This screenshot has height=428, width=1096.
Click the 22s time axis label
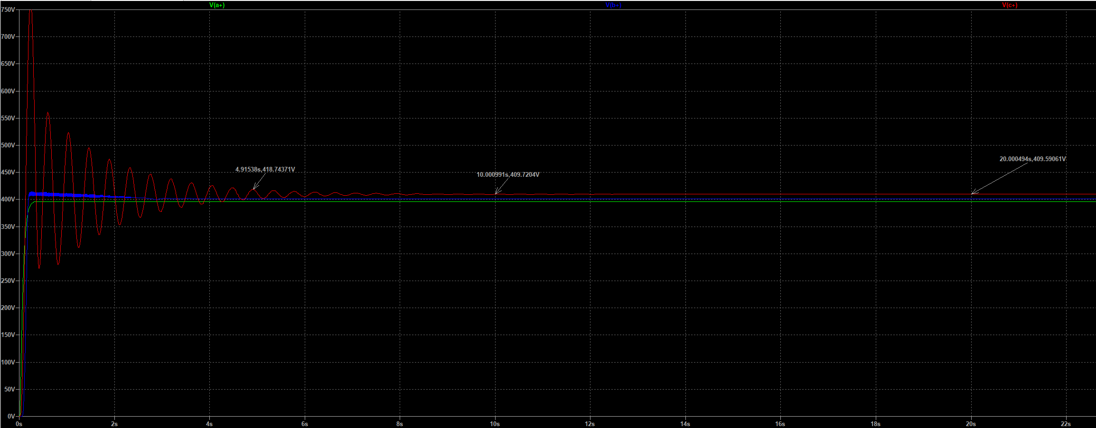tap(1066, 424)
